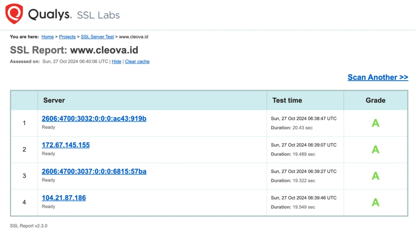The width and height of the screenshot is (416, 231).
Task: Open server 2606:4700:3037:0:0:0:6815:57ba report
Action: click(x=94, y=172)
